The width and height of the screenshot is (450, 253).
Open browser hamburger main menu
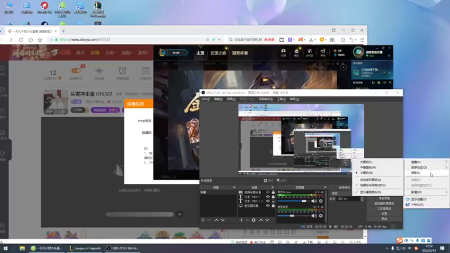[362, 40]
